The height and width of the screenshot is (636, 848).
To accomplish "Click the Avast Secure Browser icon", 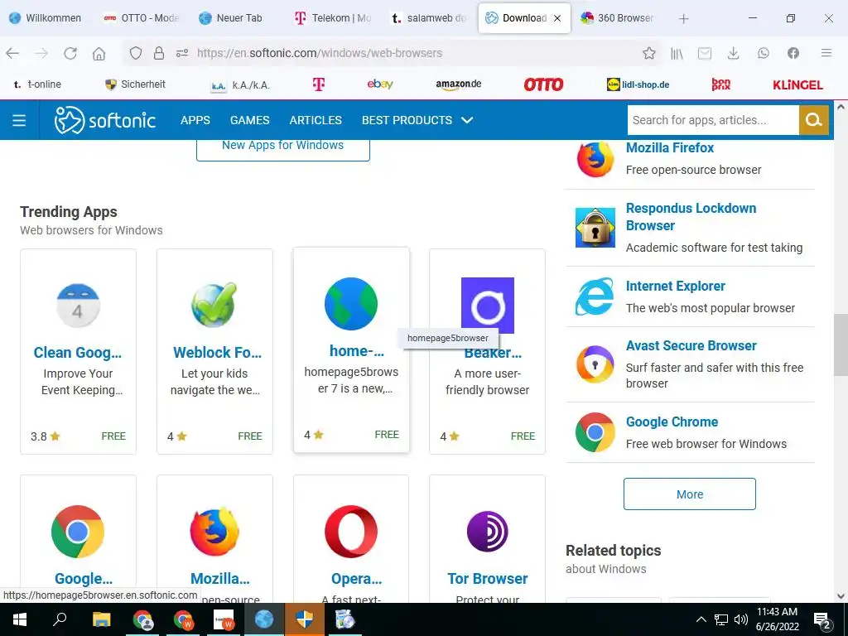I will coord(595,364).
